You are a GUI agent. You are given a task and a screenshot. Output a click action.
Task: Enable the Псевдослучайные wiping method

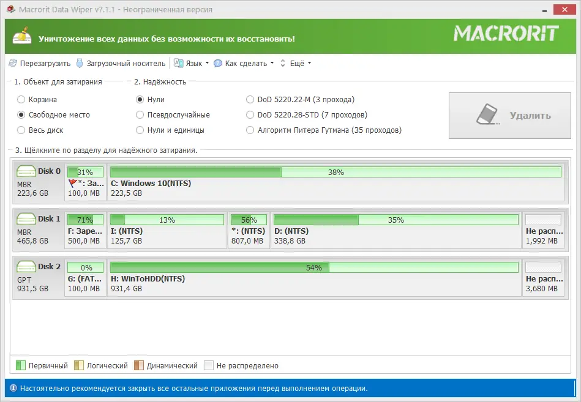pyautogui.click(x=139, y=114)
